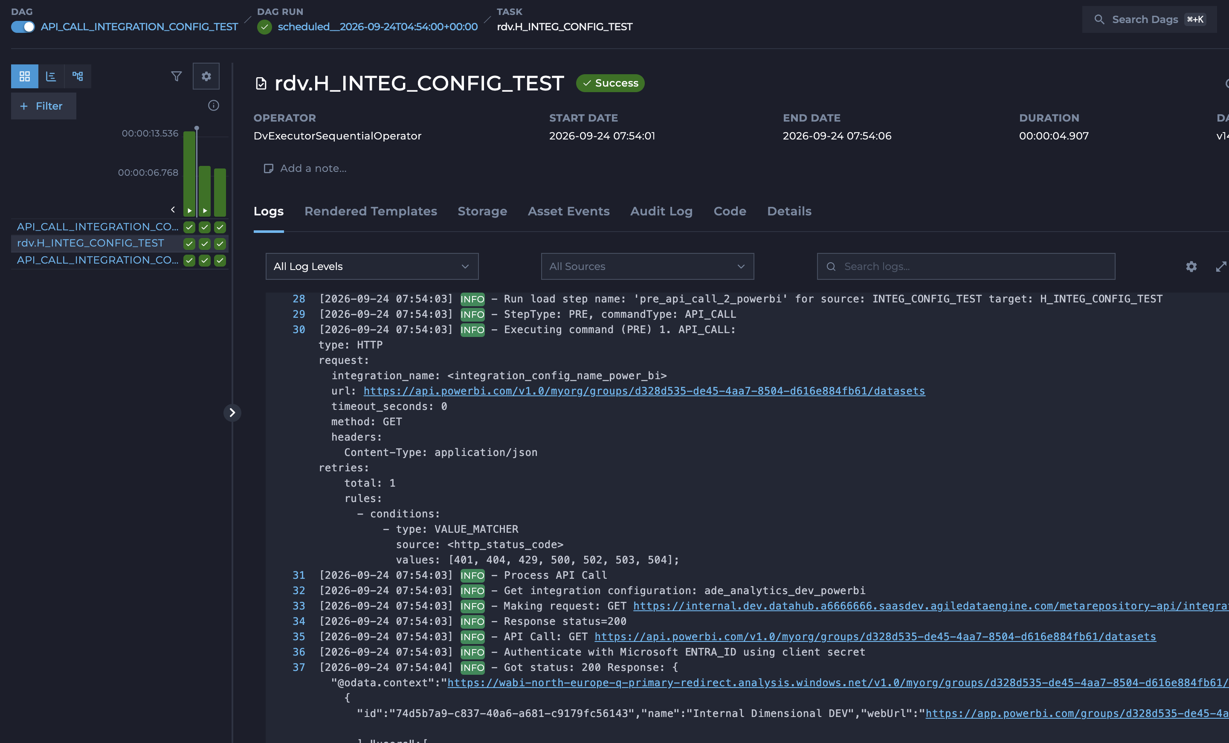Image resolution: width=1229 pixels, height=743 pixels.
Task: Open API_CALL_INTEGRATION_CONFIG_TEST DAG breadcrumb link
Action: click(139, 27)
